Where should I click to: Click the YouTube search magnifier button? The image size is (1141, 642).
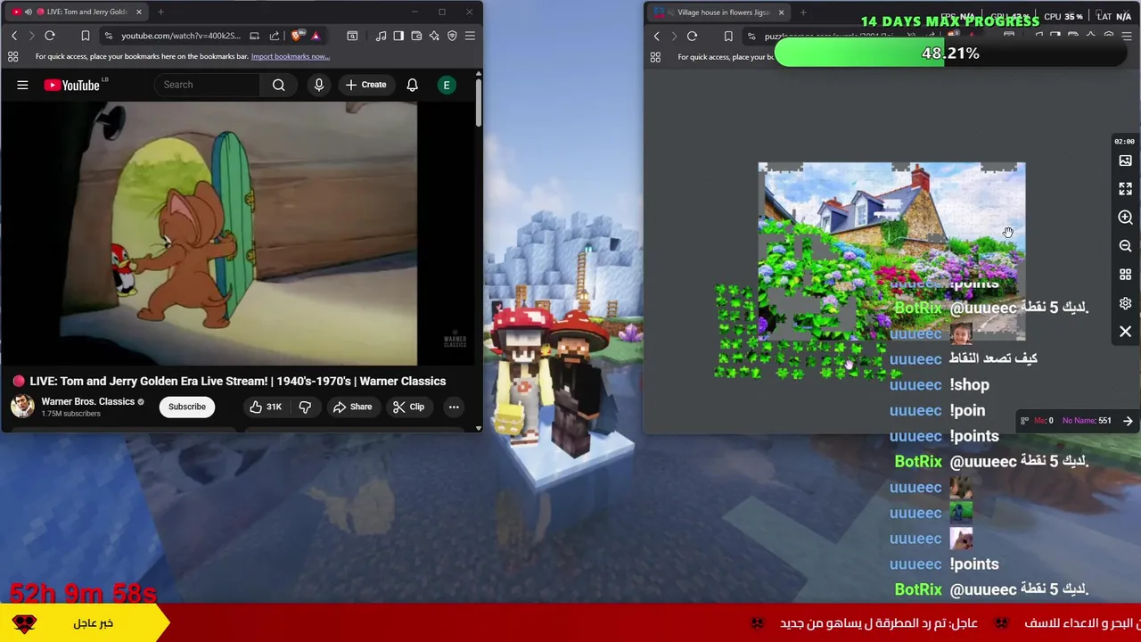tap(279, 85)
